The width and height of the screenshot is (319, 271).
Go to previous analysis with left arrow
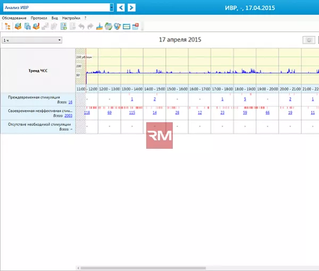coord(121,8)
